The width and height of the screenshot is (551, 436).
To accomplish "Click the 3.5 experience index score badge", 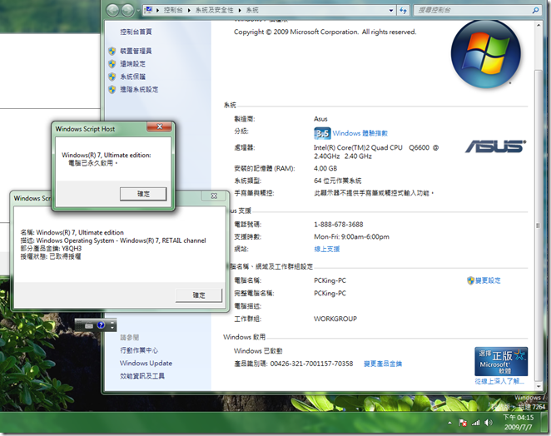I will 322,133.
